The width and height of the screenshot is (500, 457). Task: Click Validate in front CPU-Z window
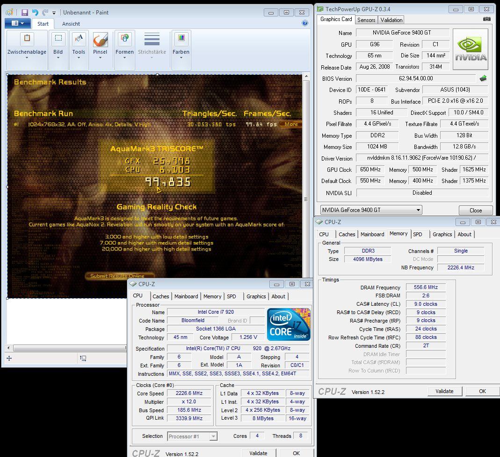pyautogui.click(x=258, y=453)
